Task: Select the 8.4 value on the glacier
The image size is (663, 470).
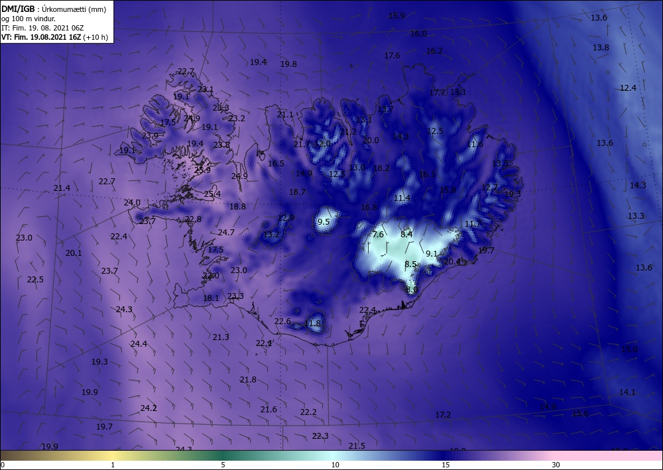Action: click(406, 234)
